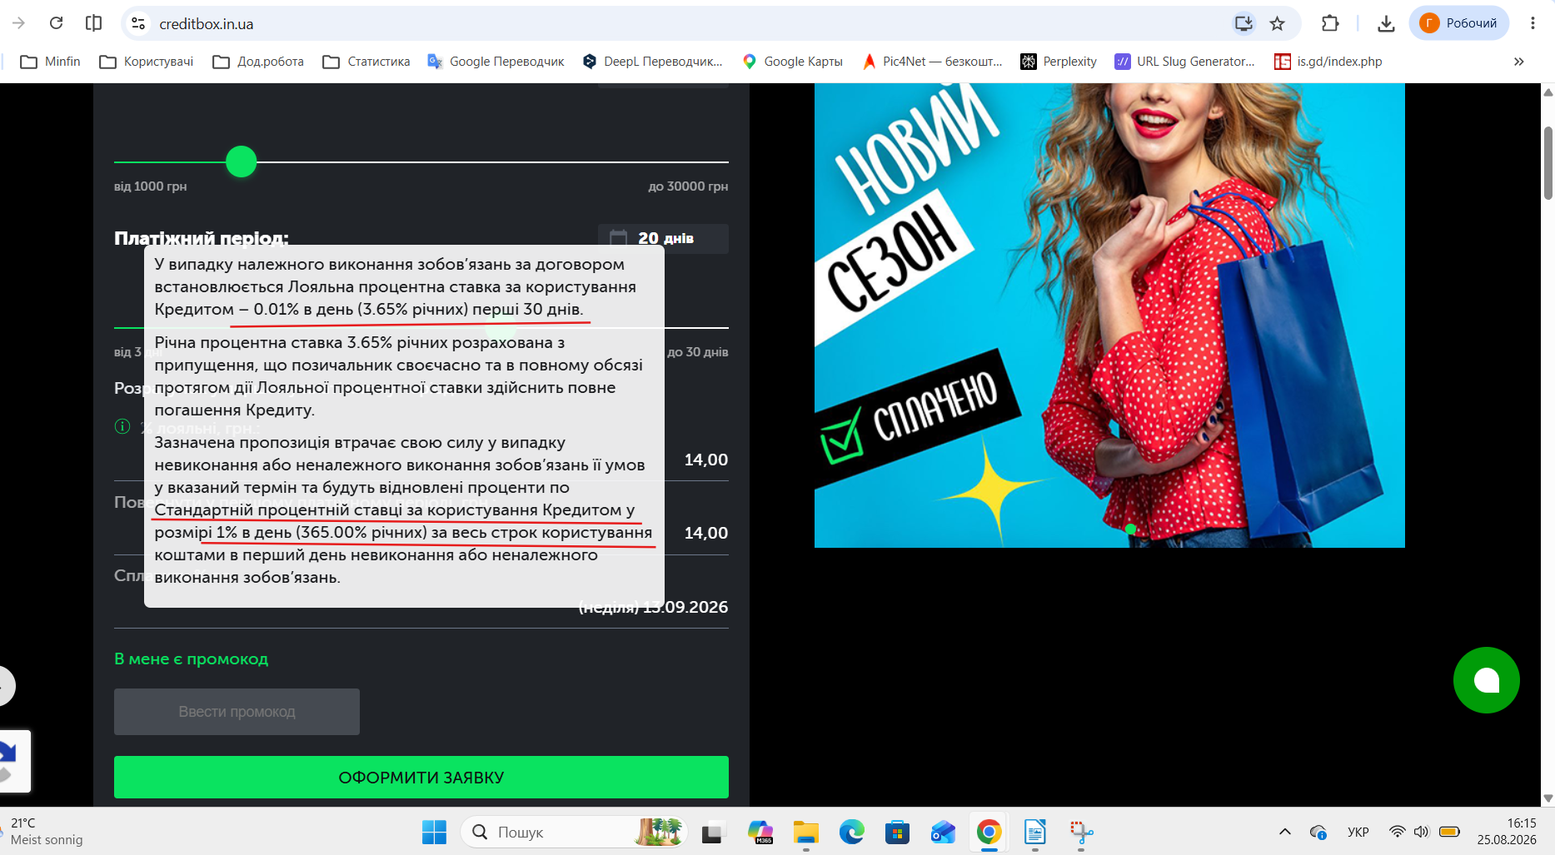Open File Explorer from the taskbar

tap(805, 832)
